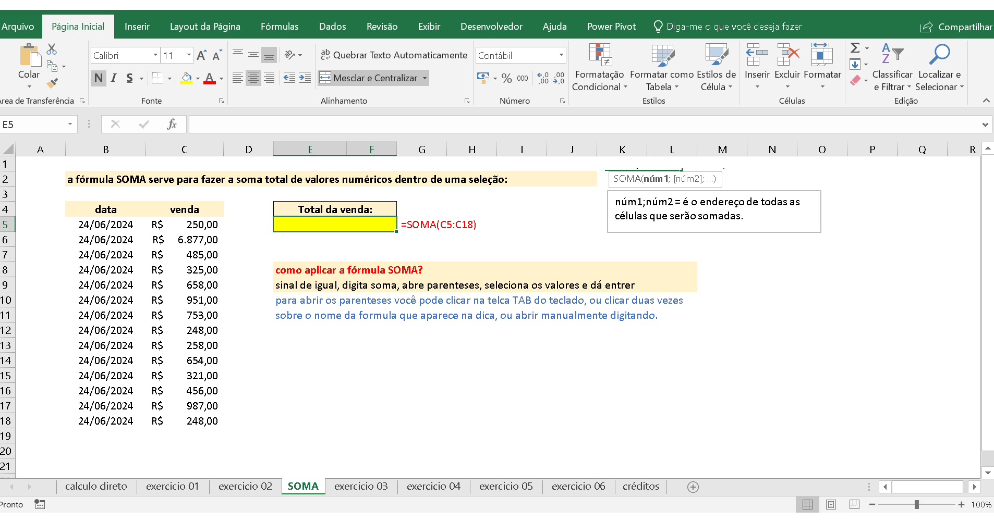Toggle center horizontal alignment
994x522 pixels.
(x=253, y=78)
